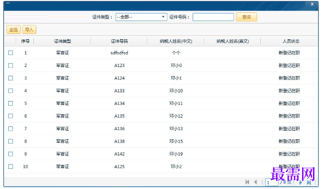Image resolution: width=324 pixels, height=189 pixels.
Task: Jump to last page arrow
Action: pos(309,182)
